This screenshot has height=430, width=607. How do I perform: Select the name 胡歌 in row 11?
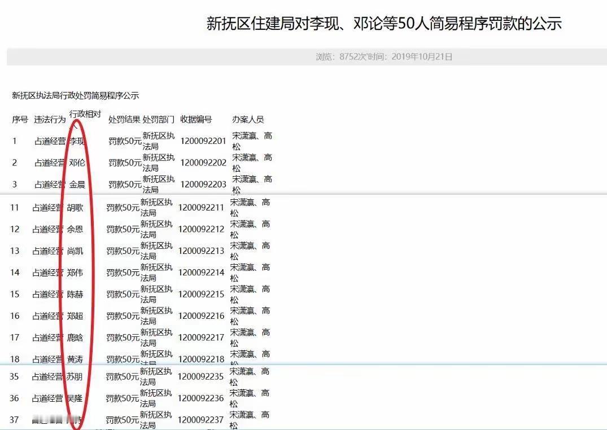pyautogui.click(x=76, y=208)
